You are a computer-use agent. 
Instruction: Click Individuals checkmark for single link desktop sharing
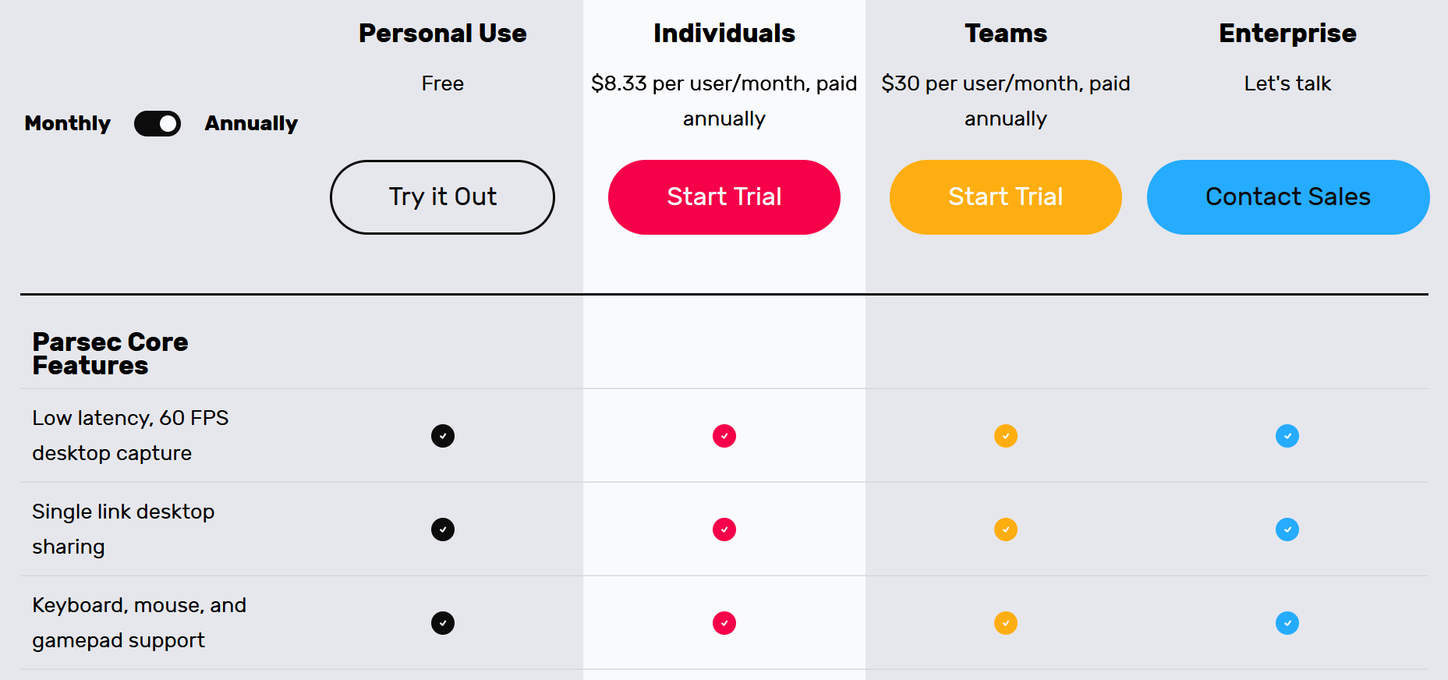(x=724, y=529)
